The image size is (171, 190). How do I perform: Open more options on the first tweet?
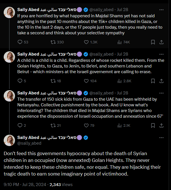pyautogui.click(x=161, y=9)
